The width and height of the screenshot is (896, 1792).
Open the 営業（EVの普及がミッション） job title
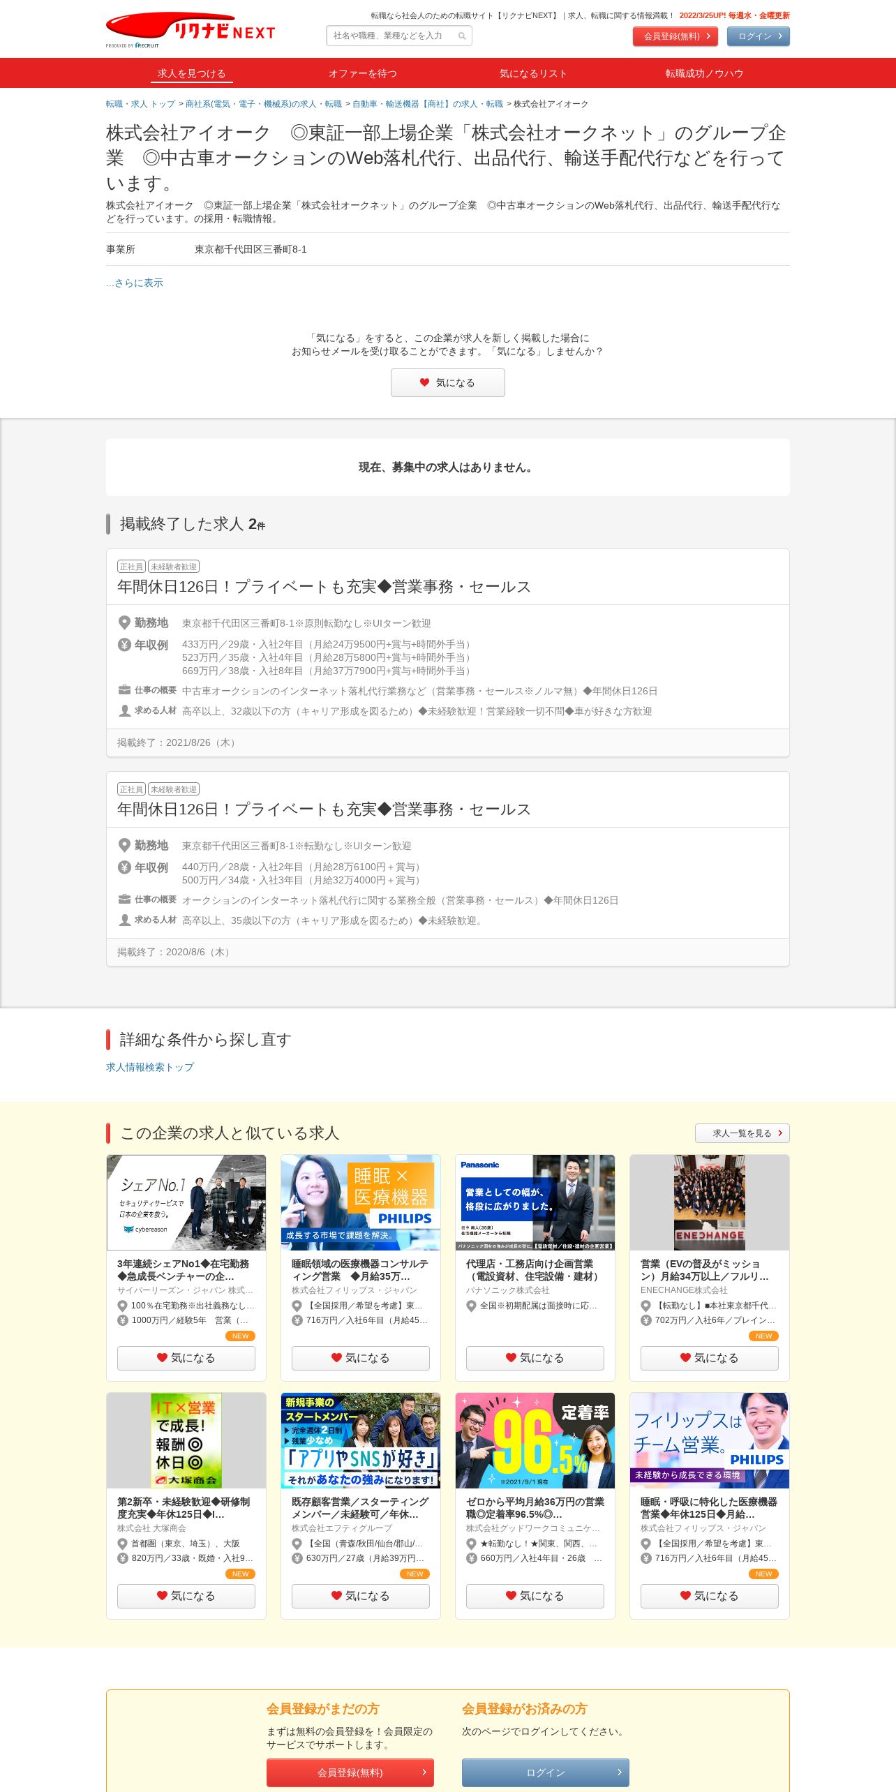point(705,1270)
